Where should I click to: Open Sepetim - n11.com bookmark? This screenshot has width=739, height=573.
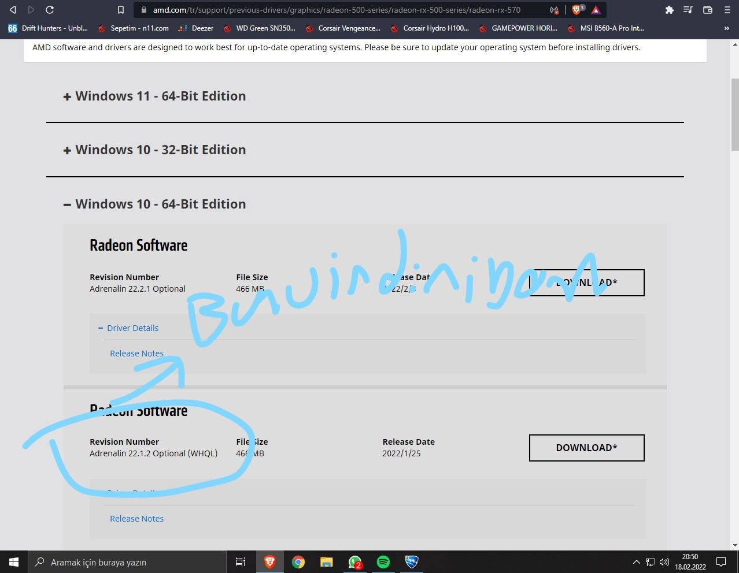(x=134, y=28)
